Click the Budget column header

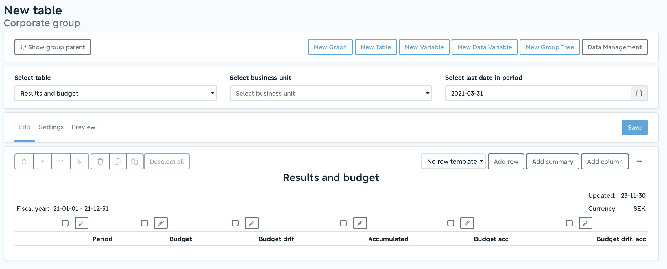click(x=181, y=239)
